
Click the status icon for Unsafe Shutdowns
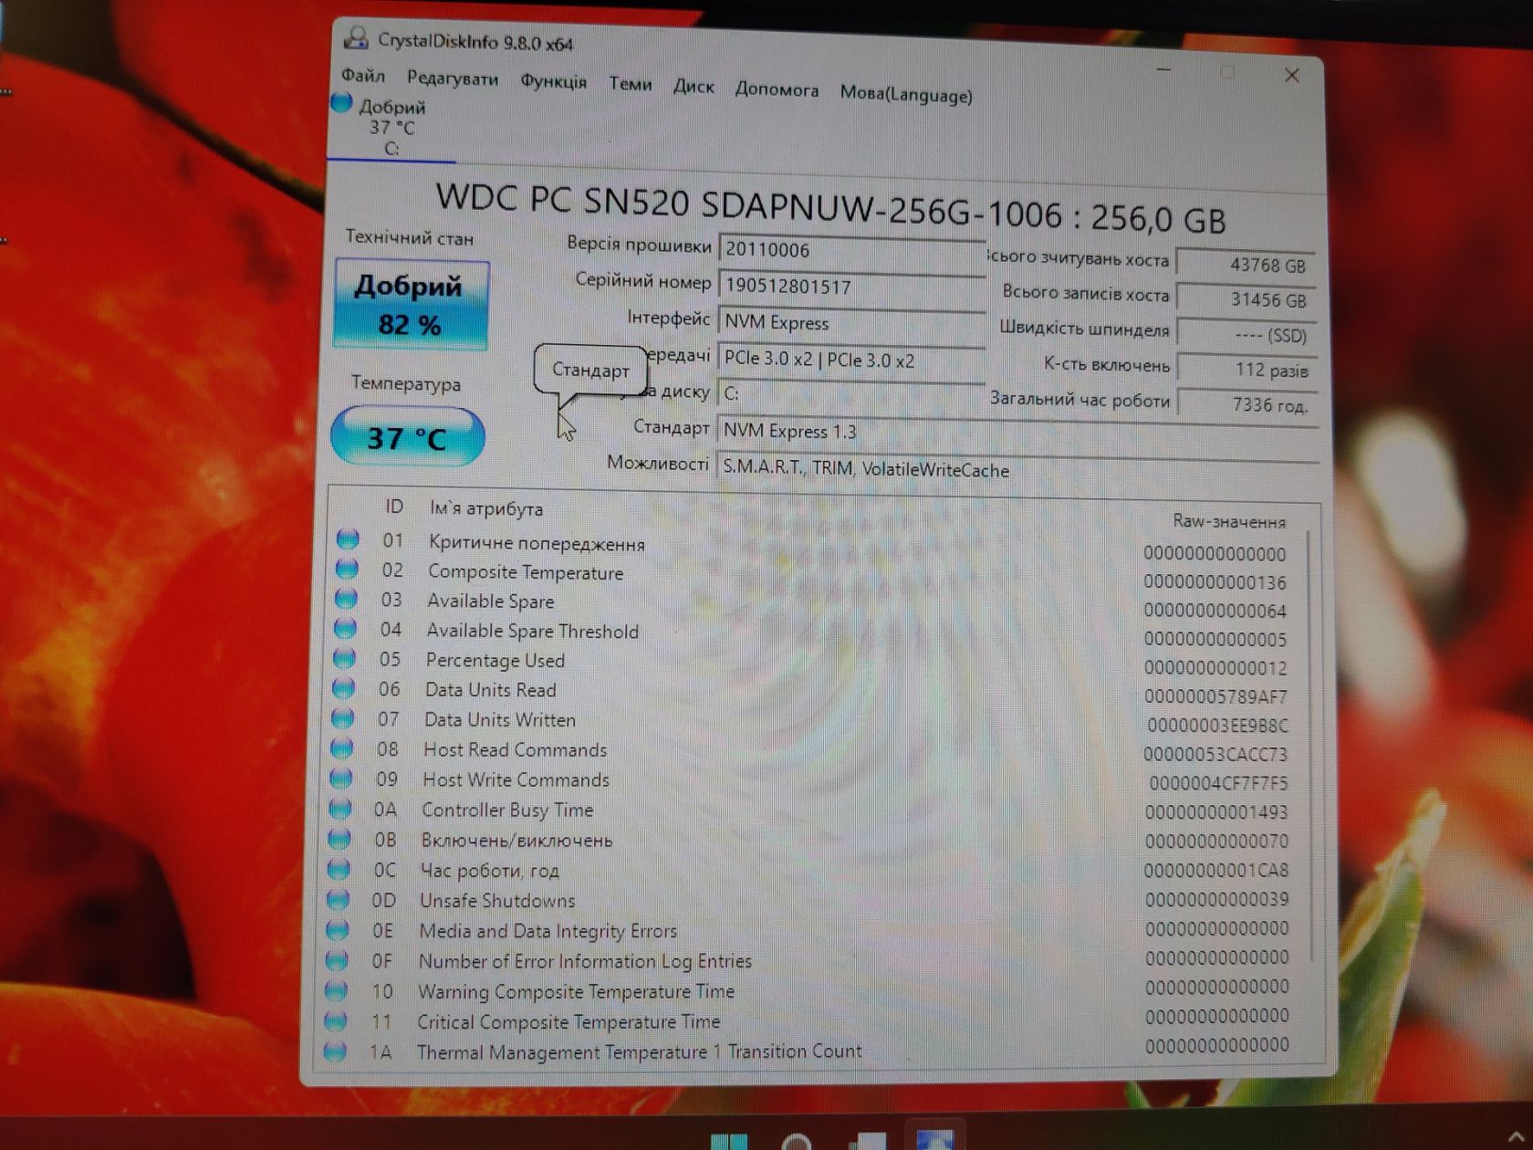point(338,899)
